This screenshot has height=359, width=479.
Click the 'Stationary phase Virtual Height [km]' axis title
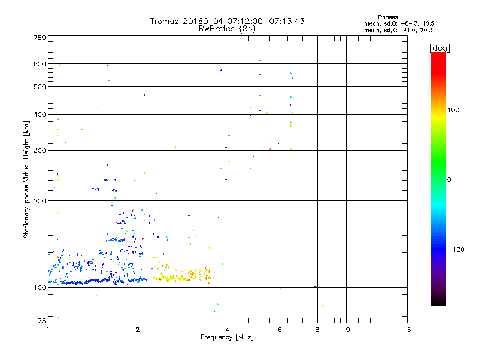(26, 180)
